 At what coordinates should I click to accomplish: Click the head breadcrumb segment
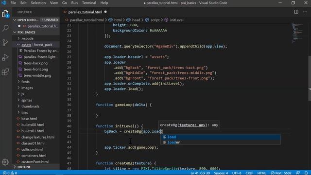pos(136,20)
